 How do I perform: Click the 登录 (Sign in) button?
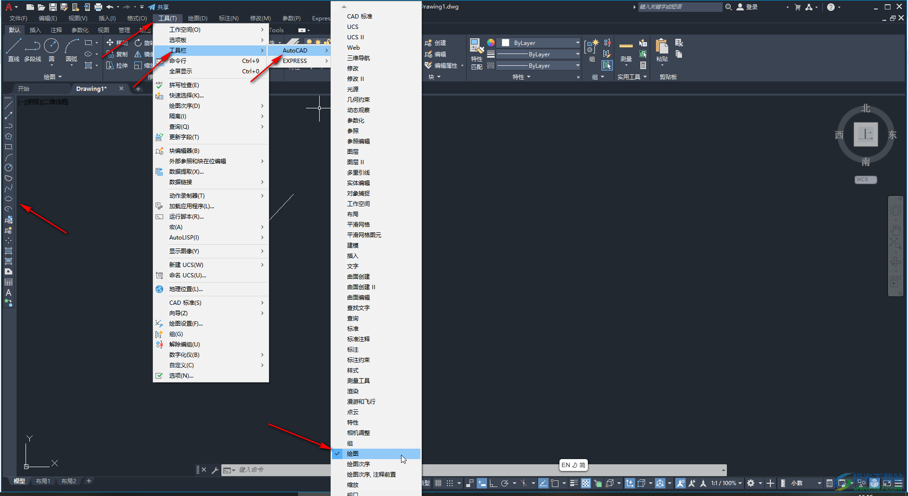pyautogui.click(x=747, y=7)
